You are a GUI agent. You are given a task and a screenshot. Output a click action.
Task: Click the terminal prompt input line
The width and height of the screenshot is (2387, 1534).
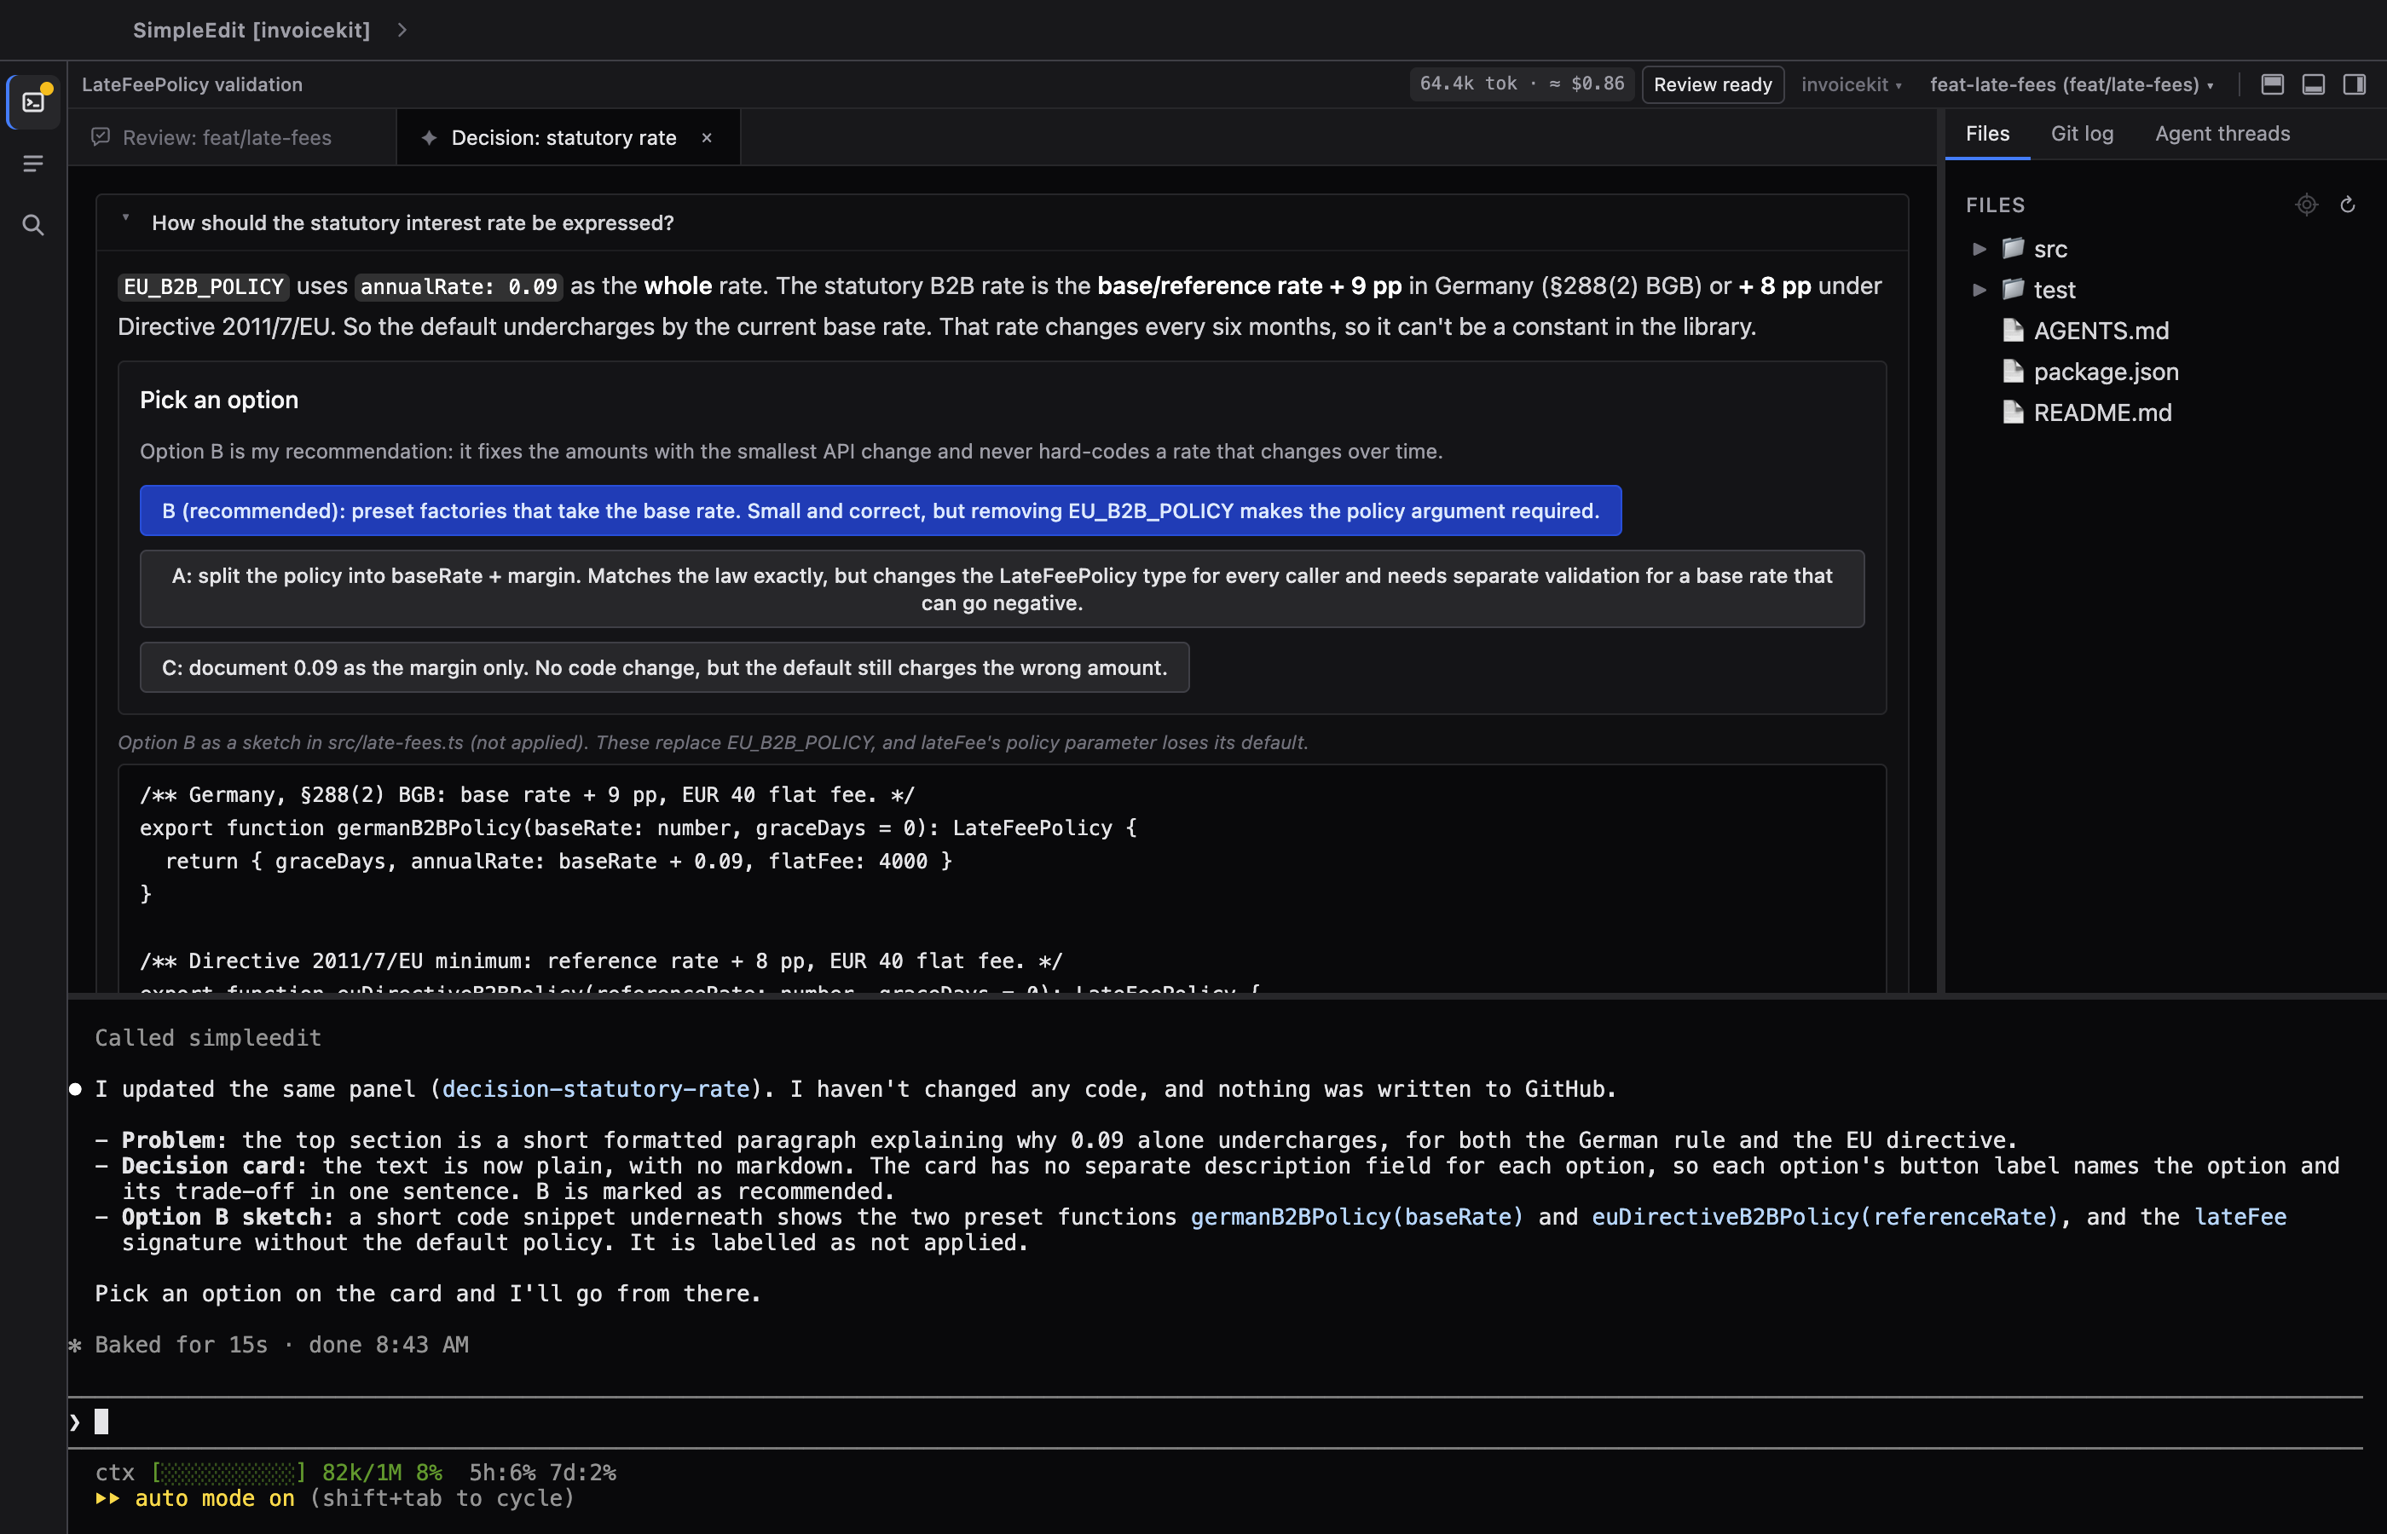[1216, 1422]
